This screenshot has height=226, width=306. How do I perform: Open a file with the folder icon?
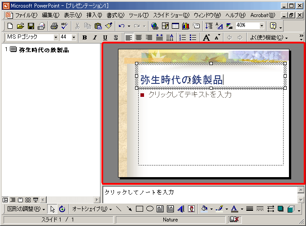click(x=20, y=26)
